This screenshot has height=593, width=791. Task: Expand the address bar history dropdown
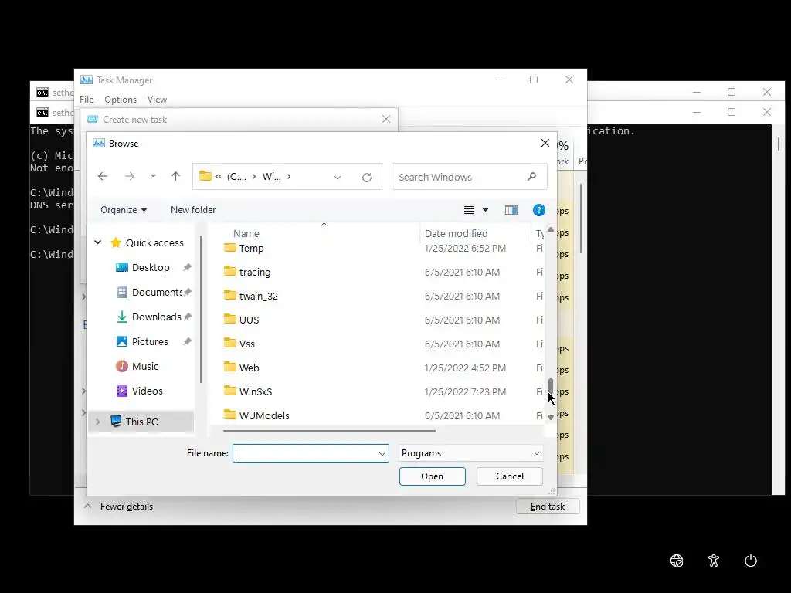pyautogui.click(x=338, y=177)
